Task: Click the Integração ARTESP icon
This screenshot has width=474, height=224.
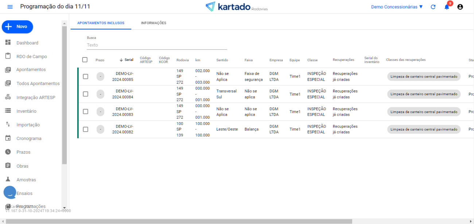Action: tap(8, 97)
